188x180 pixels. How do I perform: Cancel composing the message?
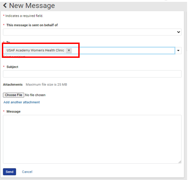point(27,172)
